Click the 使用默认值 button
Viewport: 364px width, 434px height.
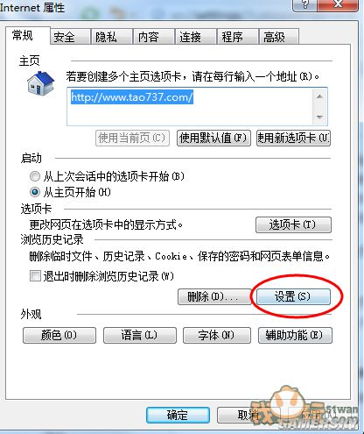coord(213,138)
